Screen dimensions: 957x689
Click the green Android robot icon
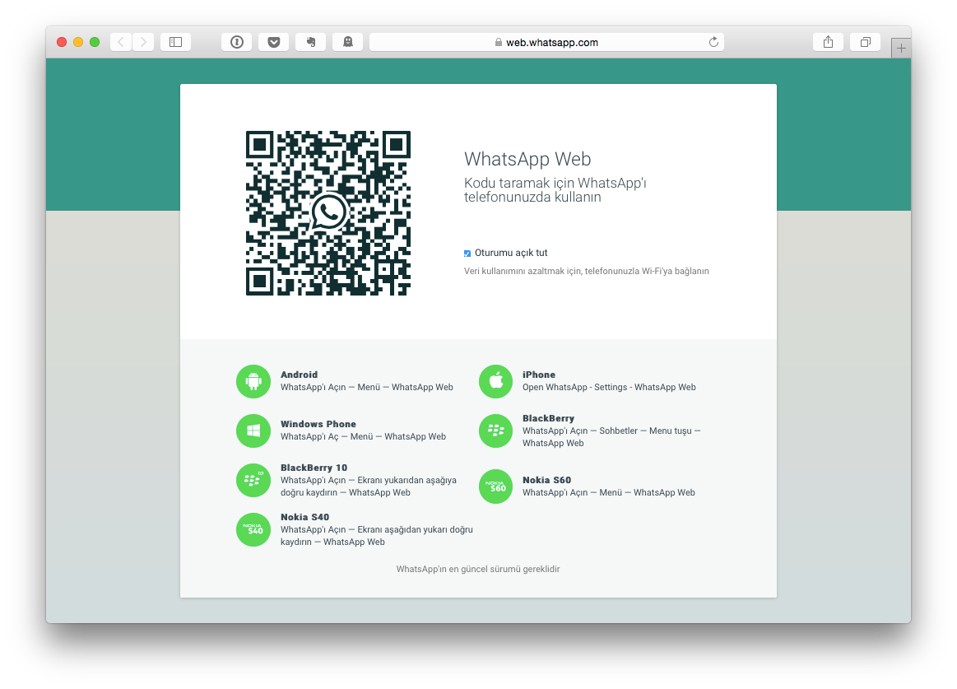[x=253, y=381]
